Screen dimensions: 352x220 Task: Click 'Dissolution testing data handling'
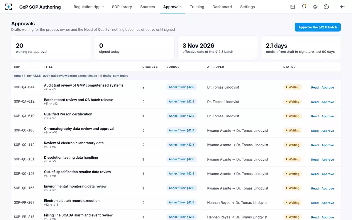pyautogui.click(x=71, y=158)
